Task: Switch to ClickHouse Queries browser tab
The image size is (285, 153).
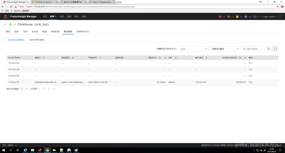Action: (44, 2)
